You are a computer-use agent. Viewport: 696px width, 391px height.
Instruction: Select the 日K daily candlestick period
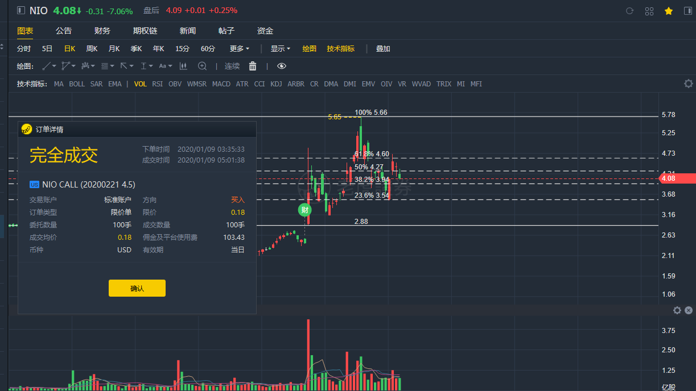(x=69, y=49)
